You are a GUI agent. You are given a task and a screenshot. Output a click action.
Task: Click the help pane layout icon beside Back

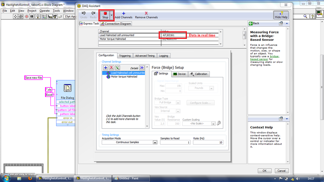tap(281, 24)
